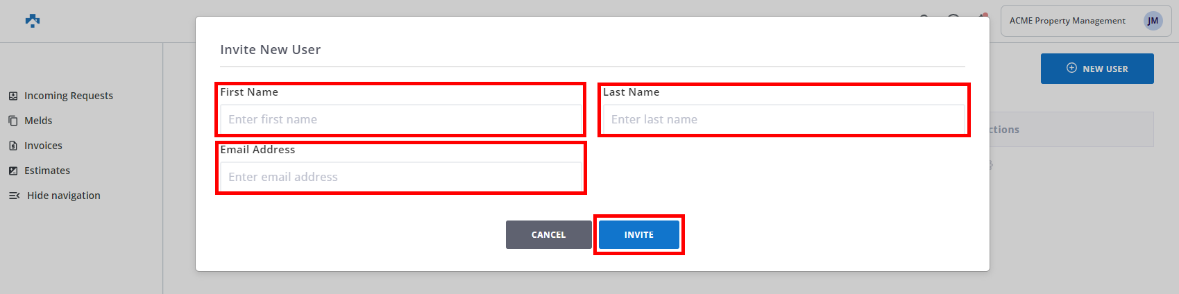The width and height of the screenshot is (1179, 294).
Task: Open Incoming Requests from the sidebar text
Action: 68,96
